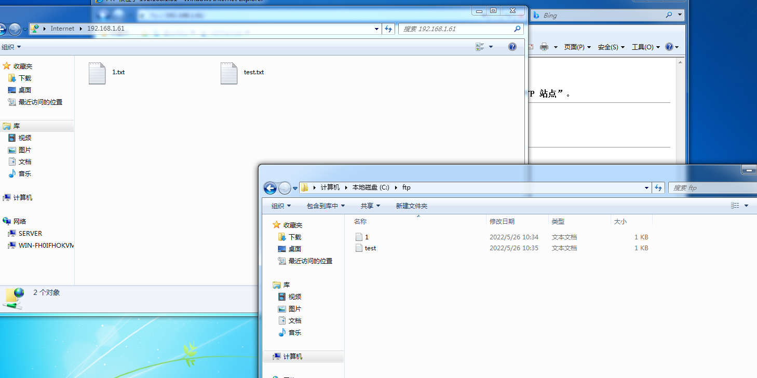The width and height of the screenshot is (757, 378).
Task: Open 图片 library in the FTP window sidebar
Action: tap(20, 150)
